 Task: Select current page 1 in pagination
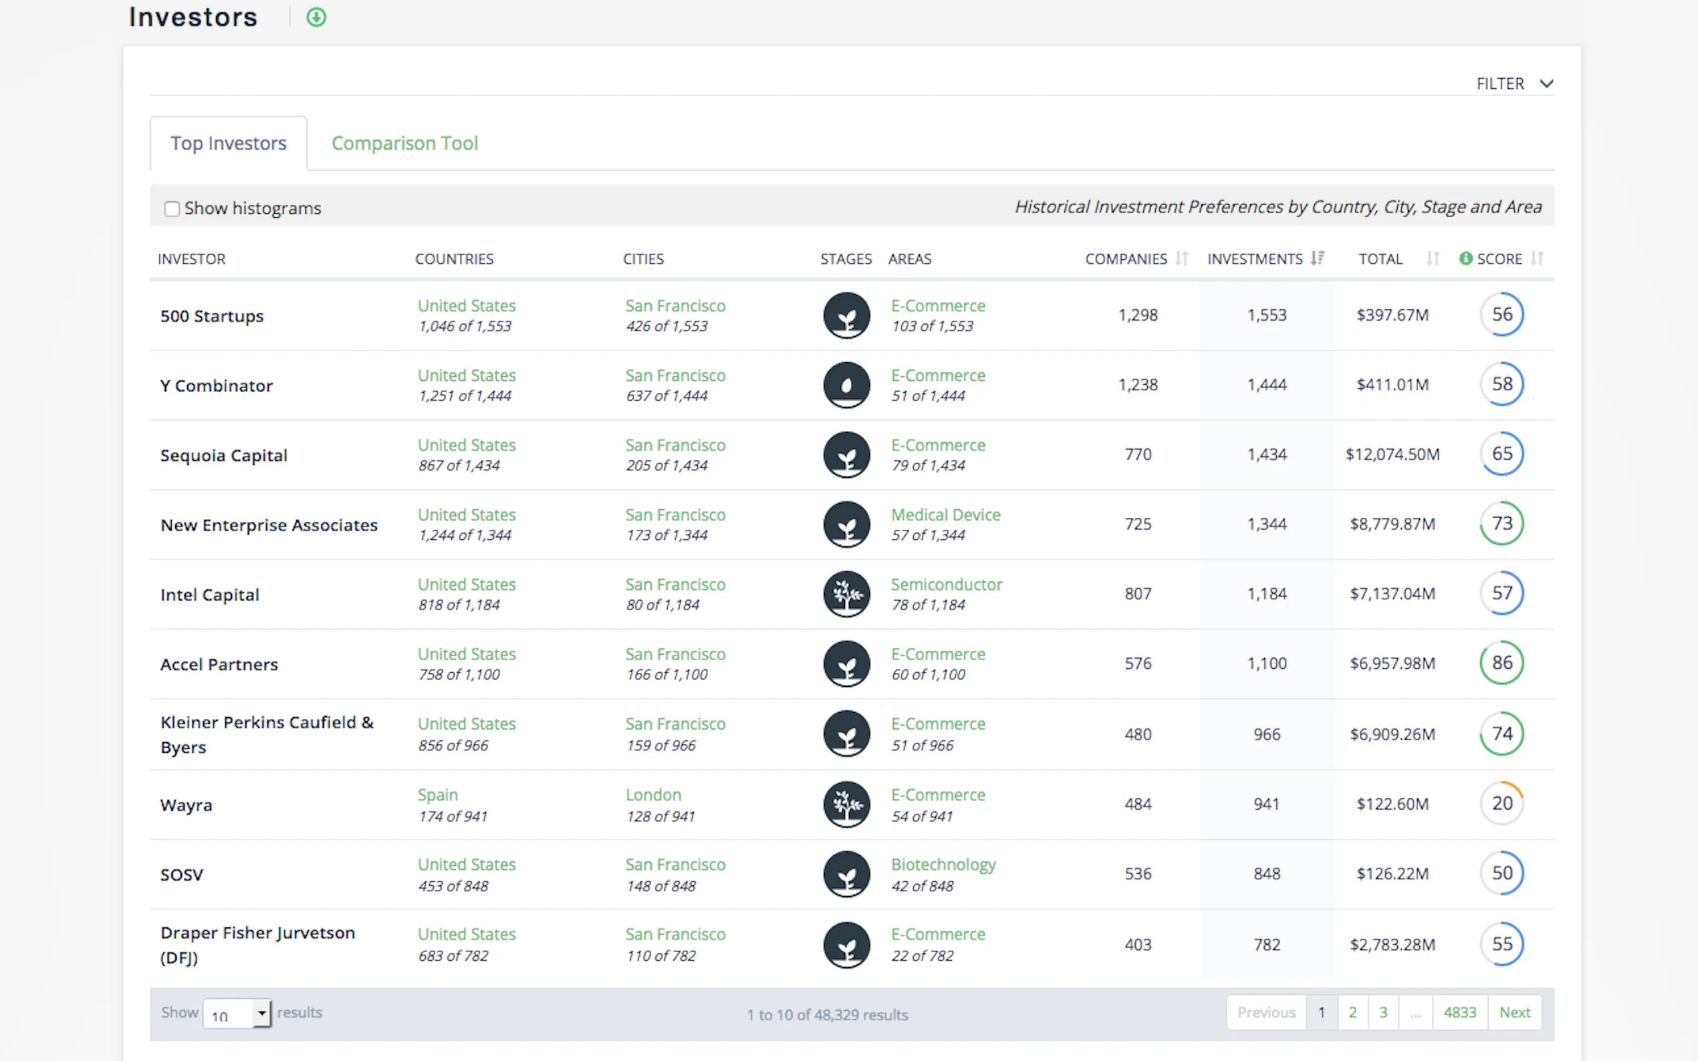1322,1013
